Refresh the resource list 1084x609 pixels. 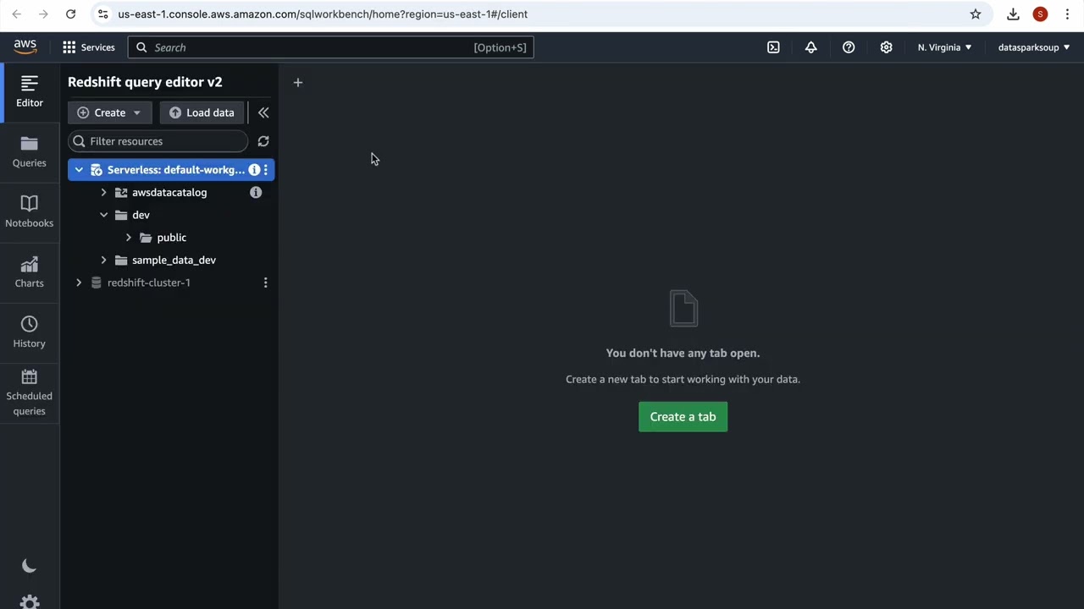click(263, 141)
